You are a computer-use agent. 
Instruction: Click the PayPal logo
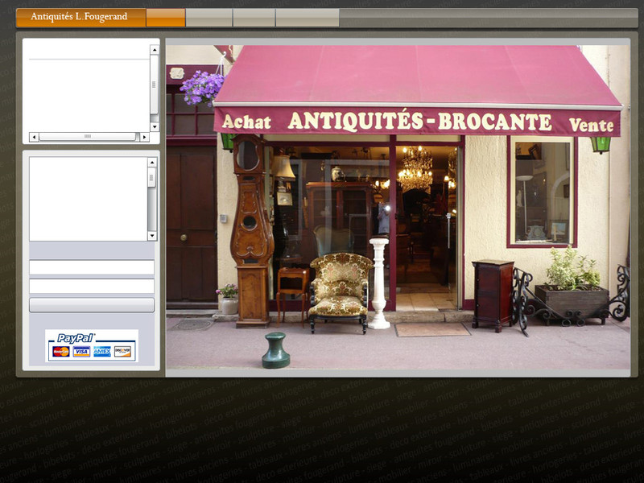[76, 339]
